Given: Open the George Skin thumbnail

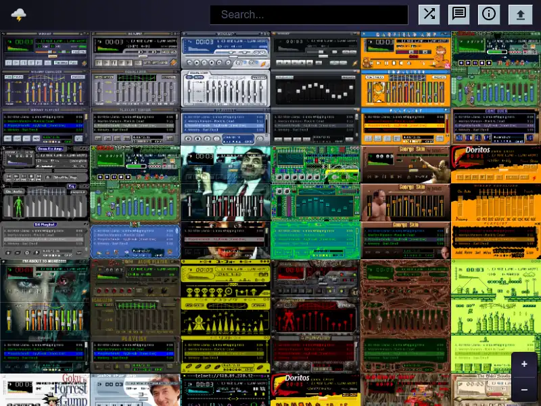Looking at the screenshot, I should click(405, 202).
